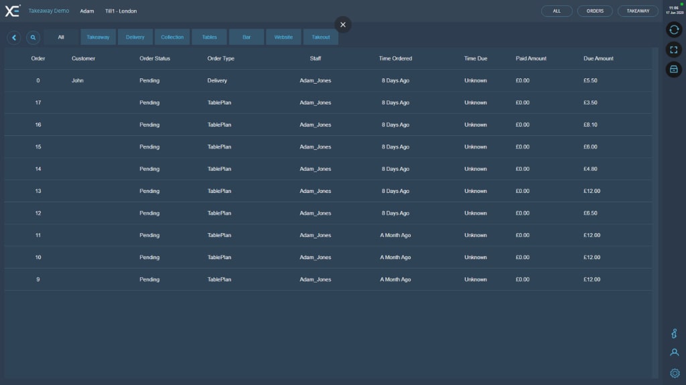Select John's delivery order row
686x385 pixels.
tap(328, 80)
